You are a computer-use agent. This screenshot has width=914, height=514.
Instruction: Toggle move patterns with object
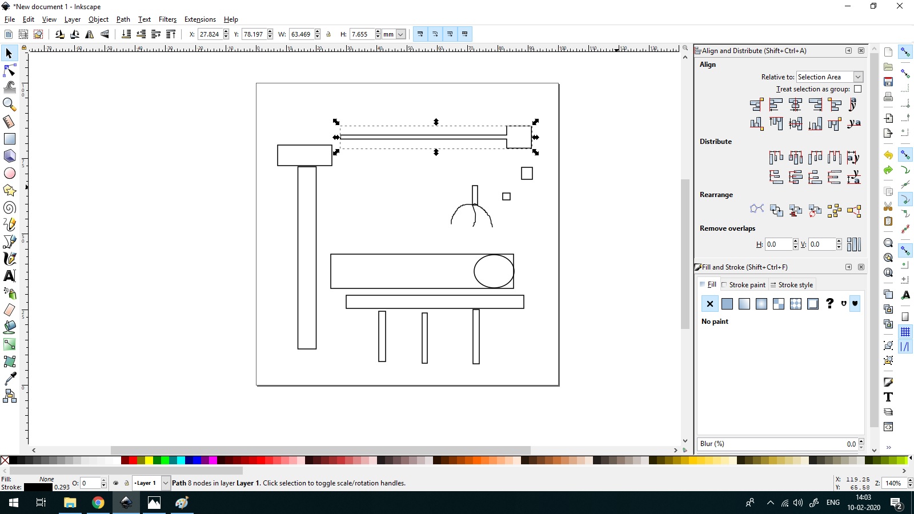[464, 34]
